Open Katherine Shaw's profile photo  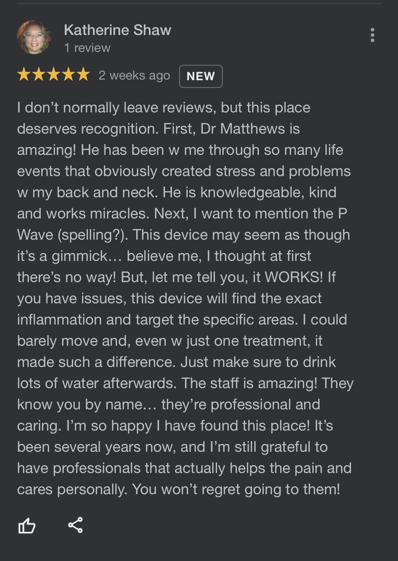click(x=34, y=37)
